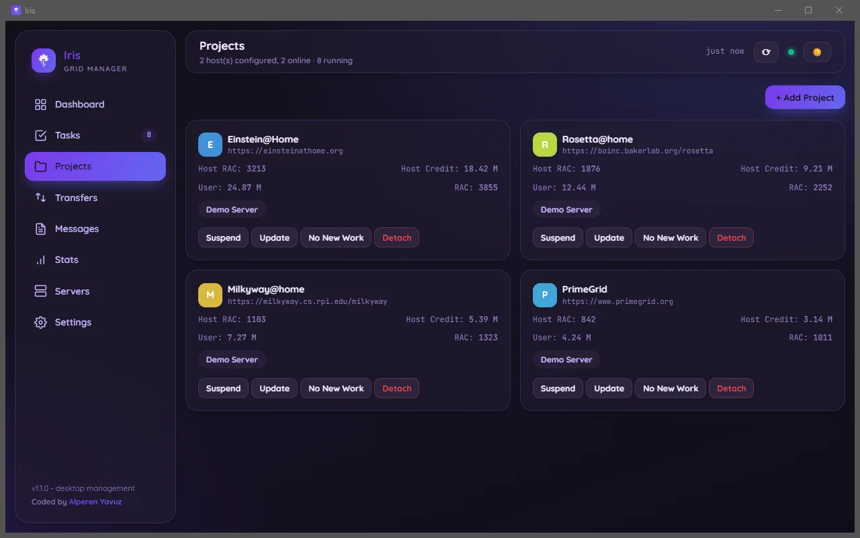Screen dimensions: 860x538
Task: Click the 'User: 7.27 M' value
Action: pyautogui.click(x=227, y=338)
